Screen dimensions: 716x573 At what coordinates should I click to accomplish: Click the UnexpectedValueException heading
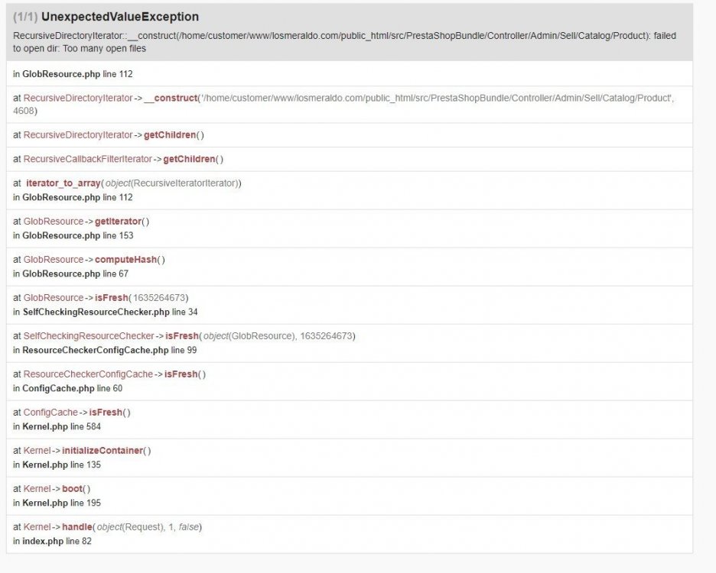click(119, 17)
